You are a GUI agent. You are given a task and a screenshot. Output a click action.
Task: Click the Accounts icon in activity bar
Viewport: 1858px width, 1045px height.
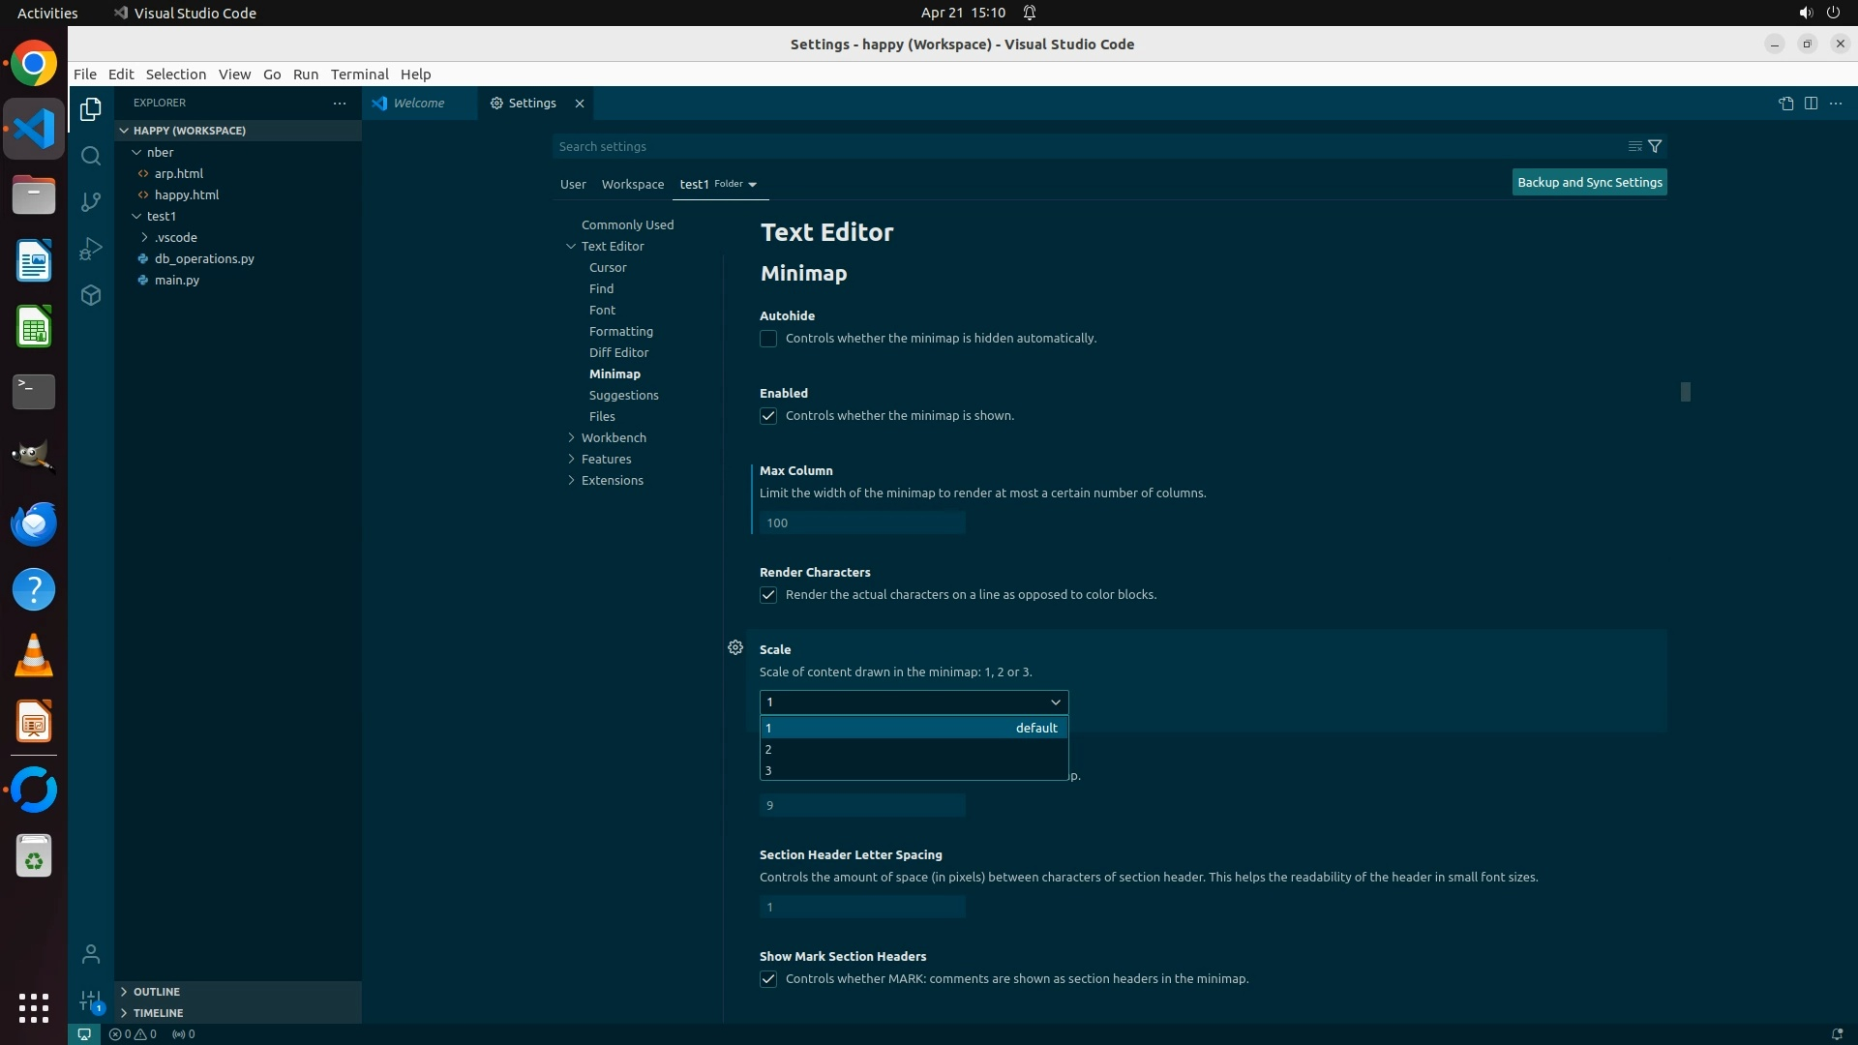[91, 954]
